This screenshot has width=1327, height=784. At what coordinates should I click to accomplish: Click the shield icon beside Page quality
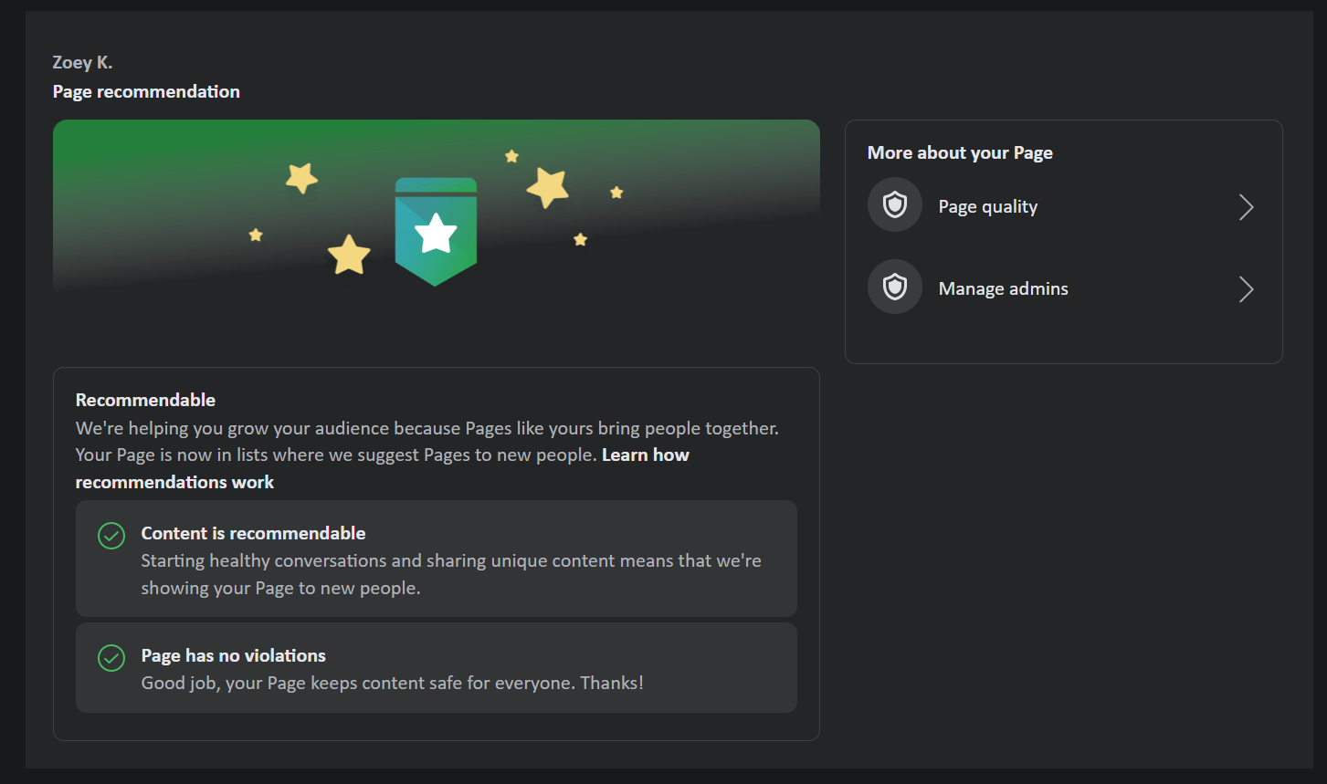click(x=894, y=205)
